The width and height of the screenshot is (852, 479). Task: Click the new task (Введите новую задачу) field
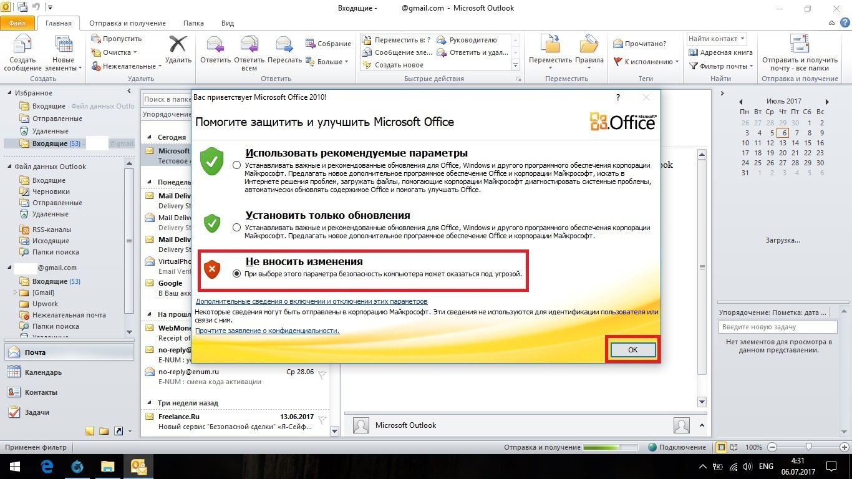(778, 327)
